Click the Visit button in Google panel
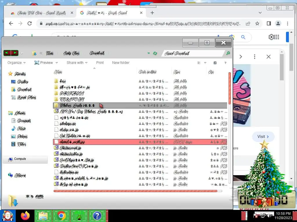This screenshot has width=297, height=222. click(263, 137)
